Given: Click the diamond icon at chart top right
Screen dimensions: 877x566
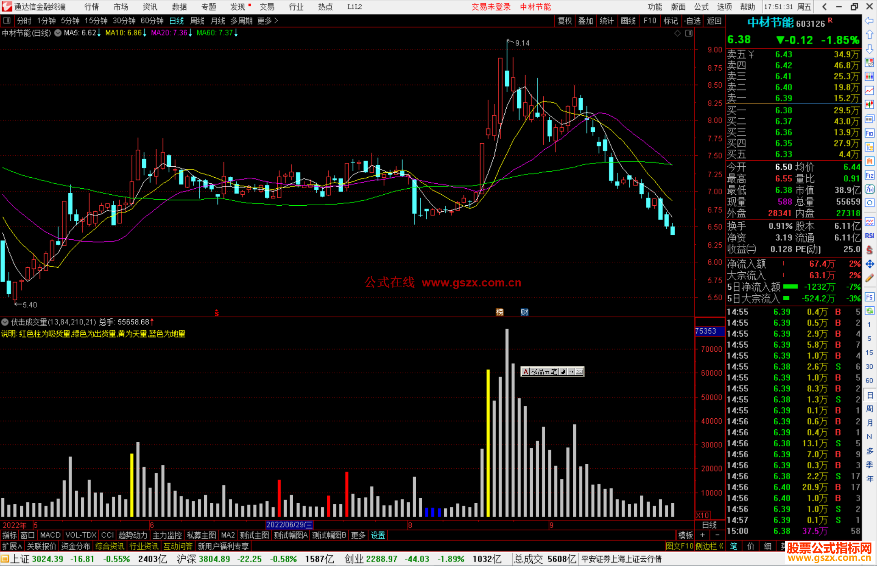Looking at the screenshot, I should point(677,33).
